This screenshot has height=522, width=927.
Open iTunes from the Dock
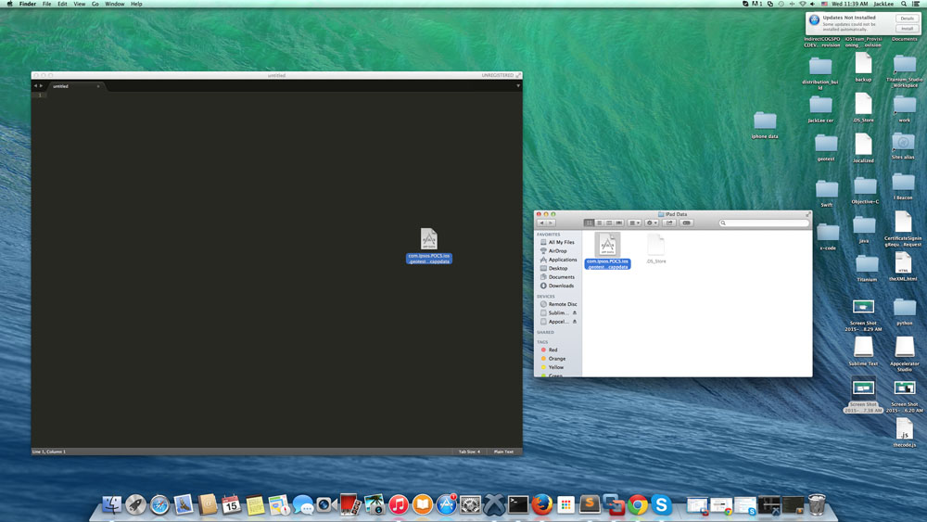pyautogui.click(x=399, y=505)
